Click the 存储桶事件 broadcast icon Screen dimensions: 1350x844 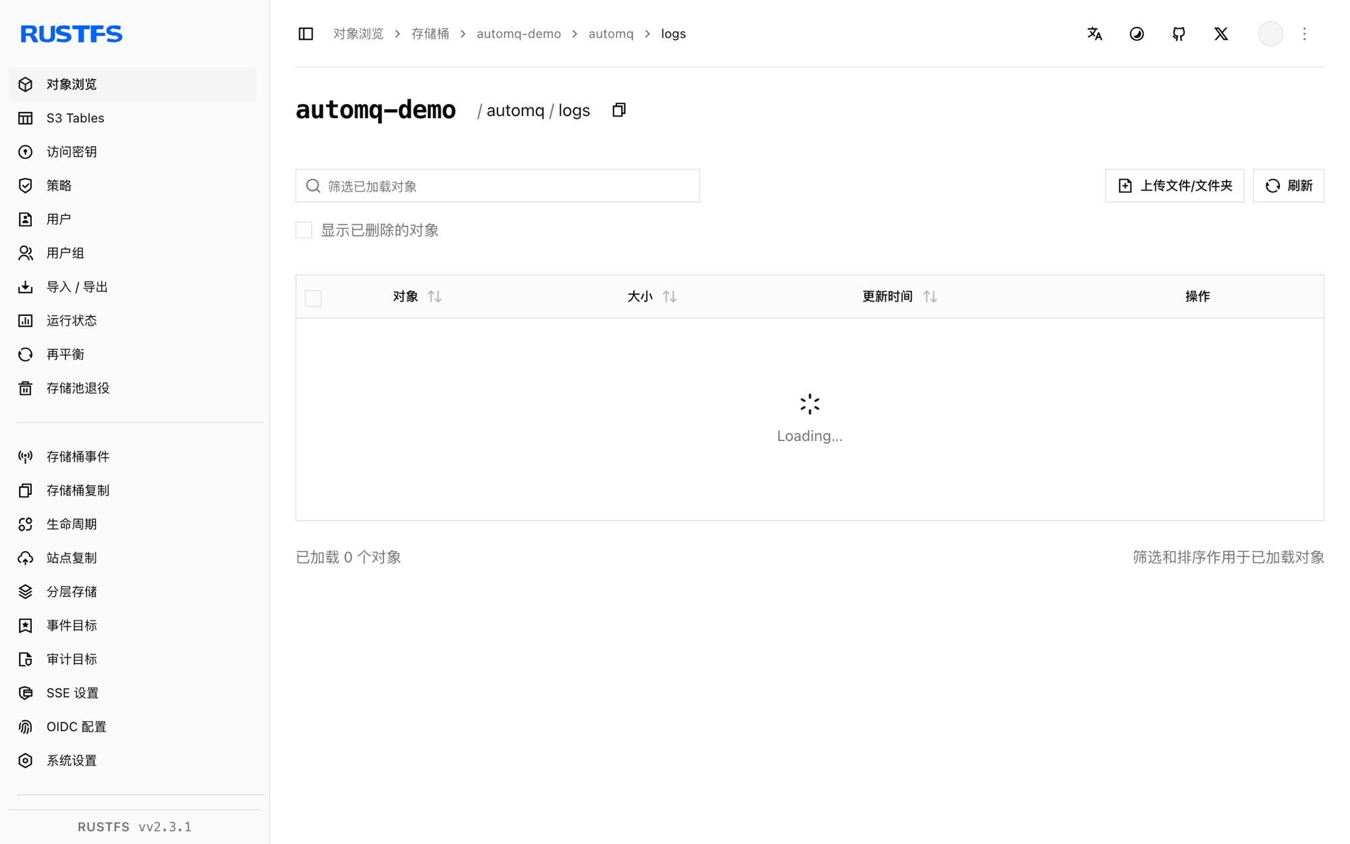26,457
